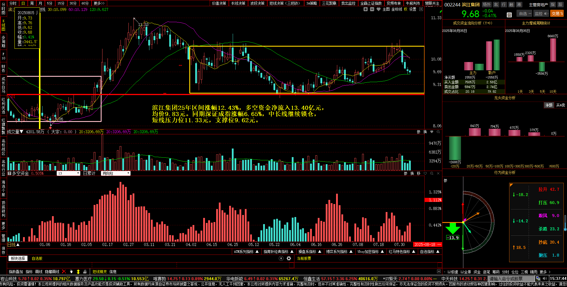This screenshot has height=287, width=567.
Task: Click the 短线精灵 button
Action: (100, 272)
